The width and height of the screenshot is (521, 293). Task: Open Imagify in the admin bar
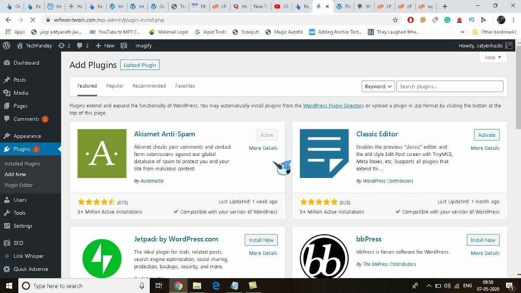pos(143,46)
